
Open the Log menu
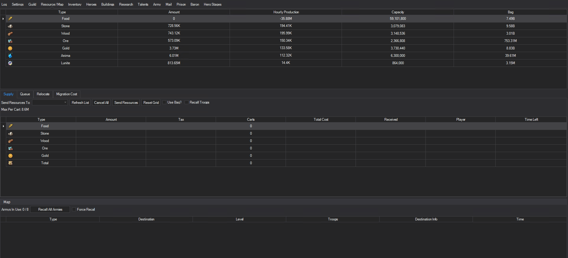click(x=4, y=4)
